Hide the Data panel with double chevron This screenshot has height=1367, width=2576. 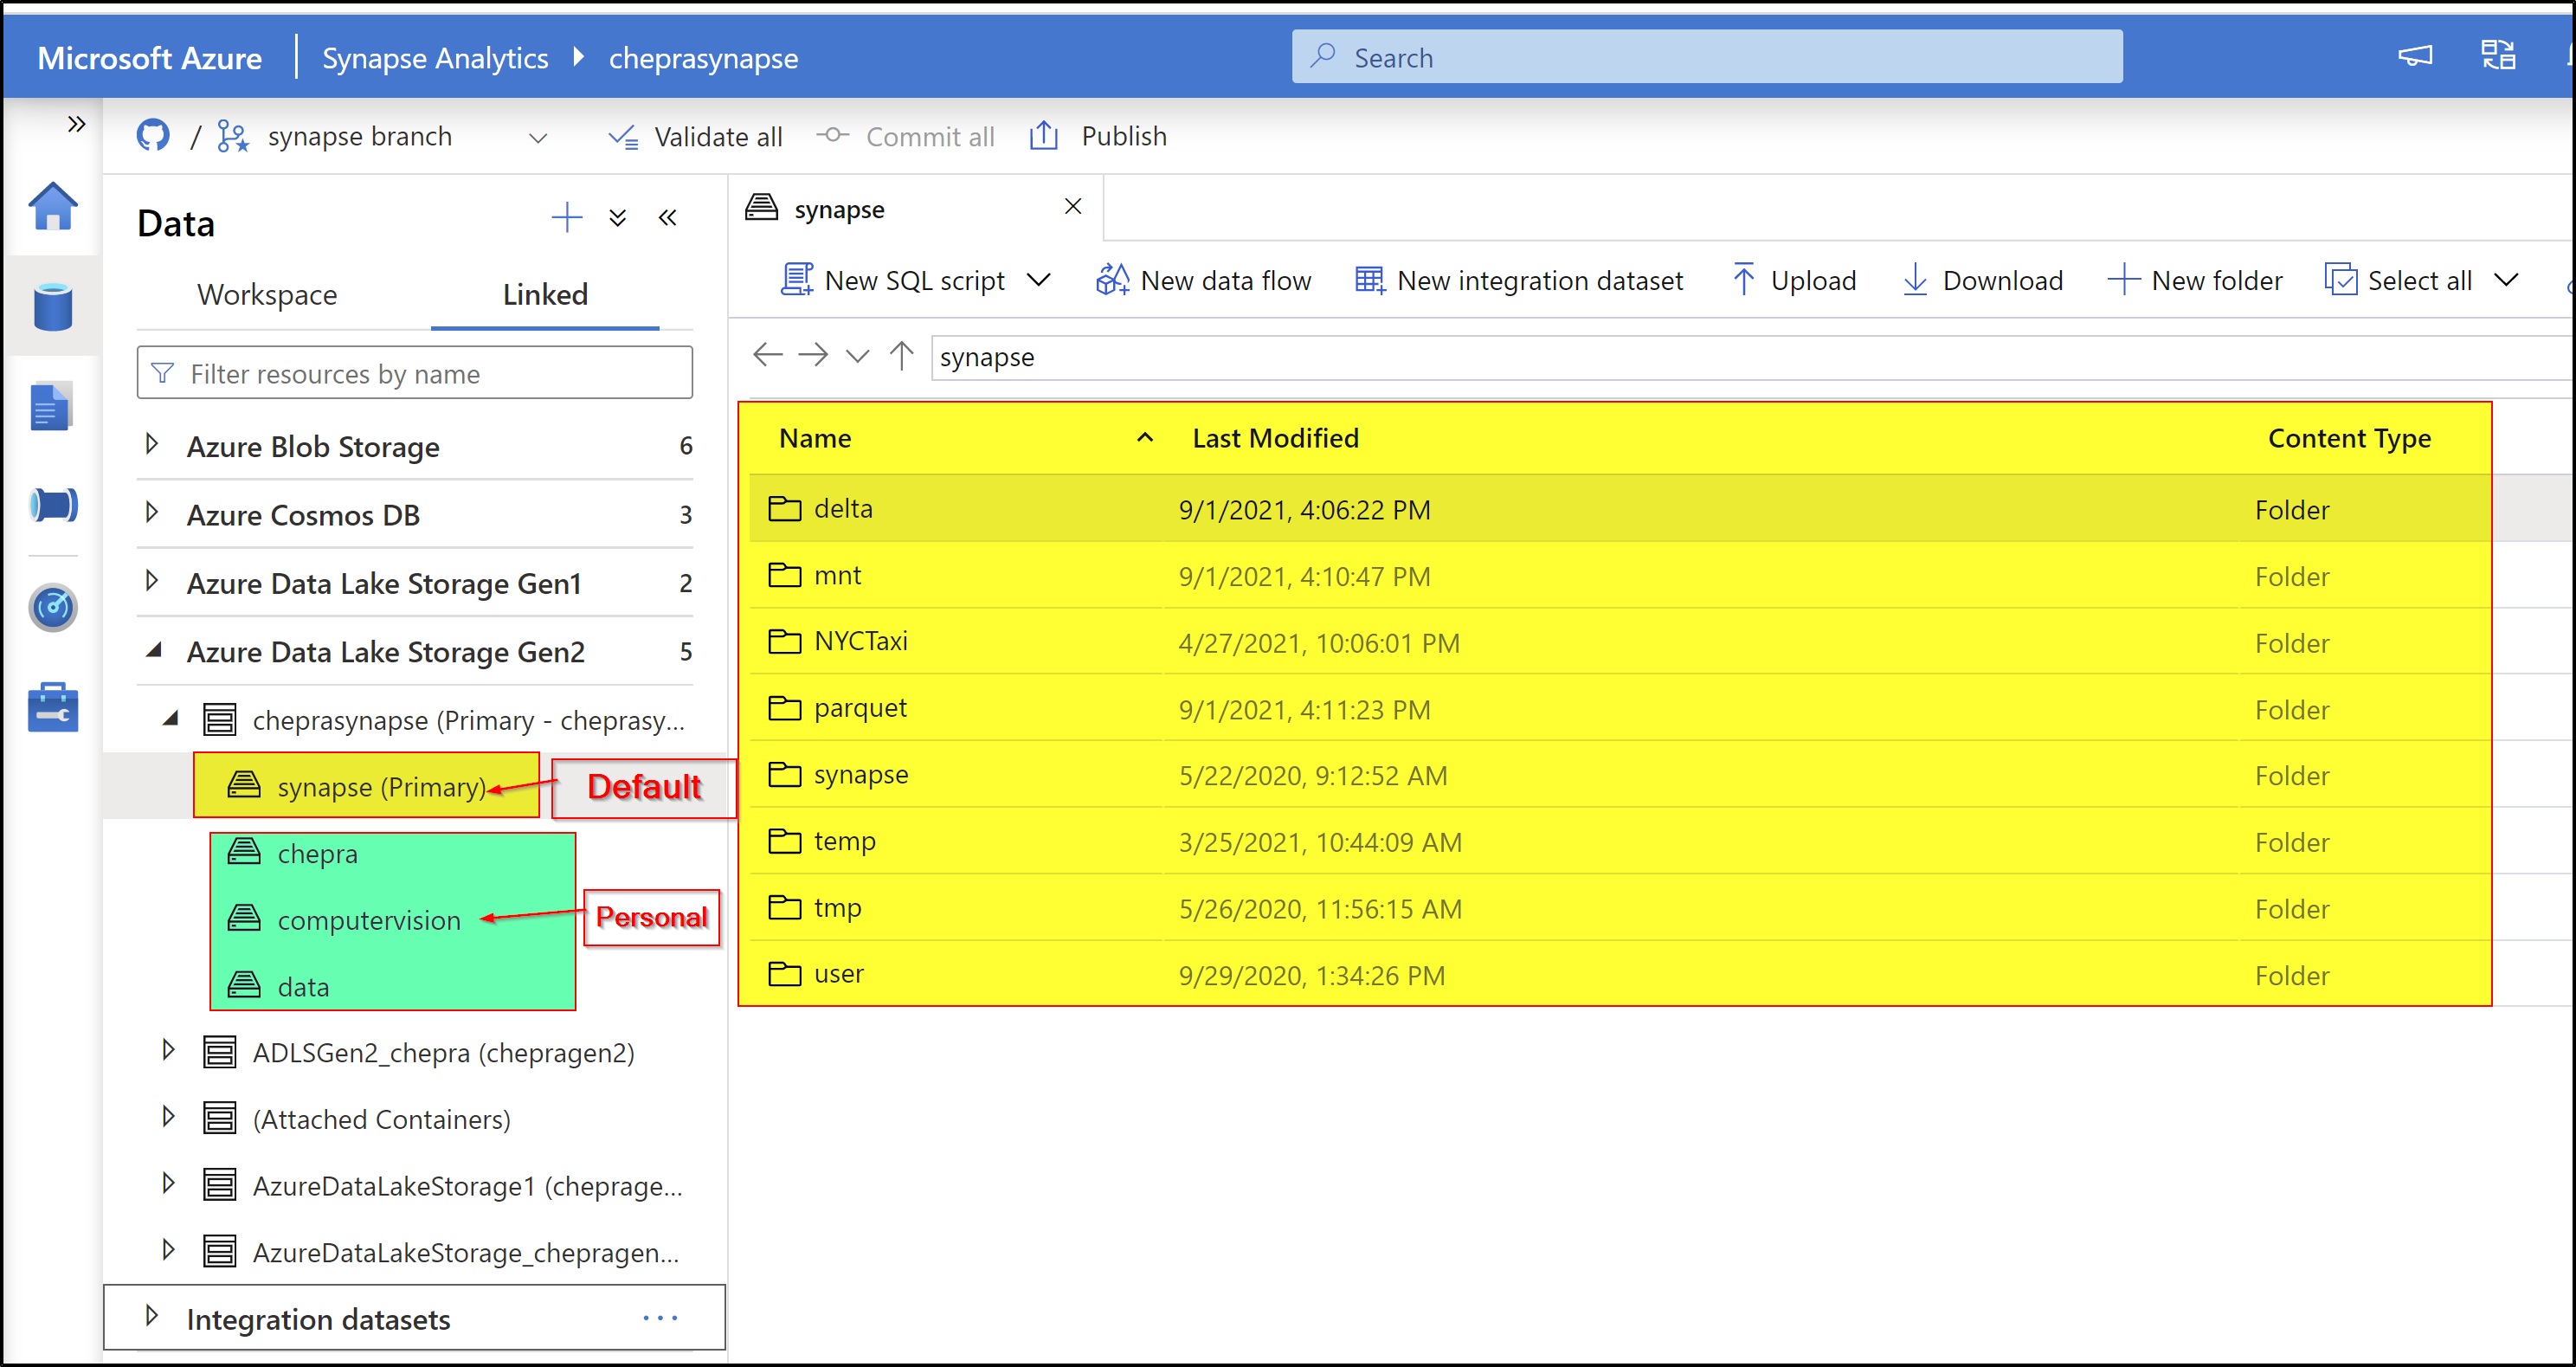point(668,217)
